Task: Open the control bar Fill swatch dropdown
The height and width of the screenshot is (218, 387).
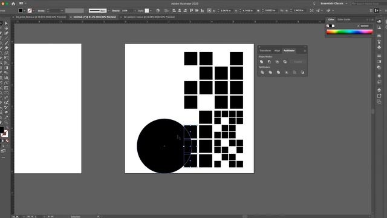Action: [x=24, y=11]
